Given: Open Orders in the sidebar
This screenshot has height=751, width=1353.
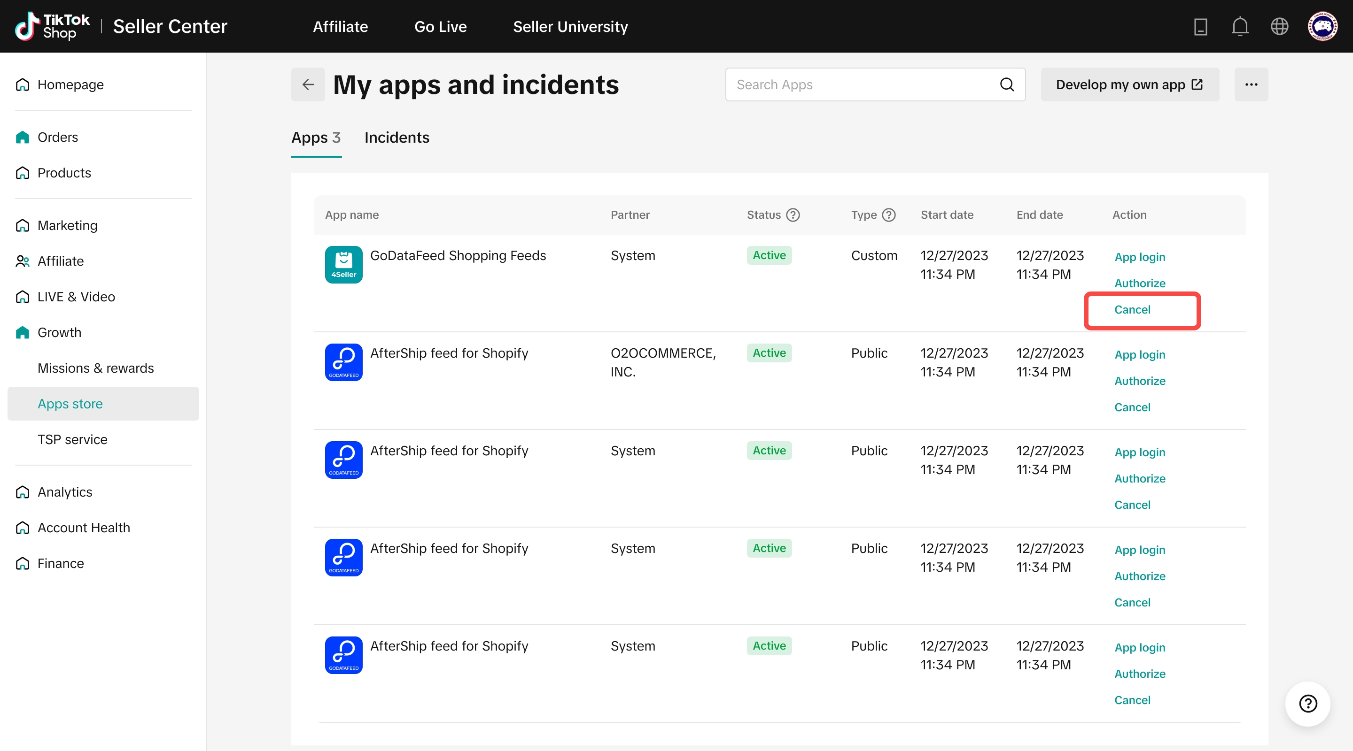Looking at the screenshot, I should 58,137.
